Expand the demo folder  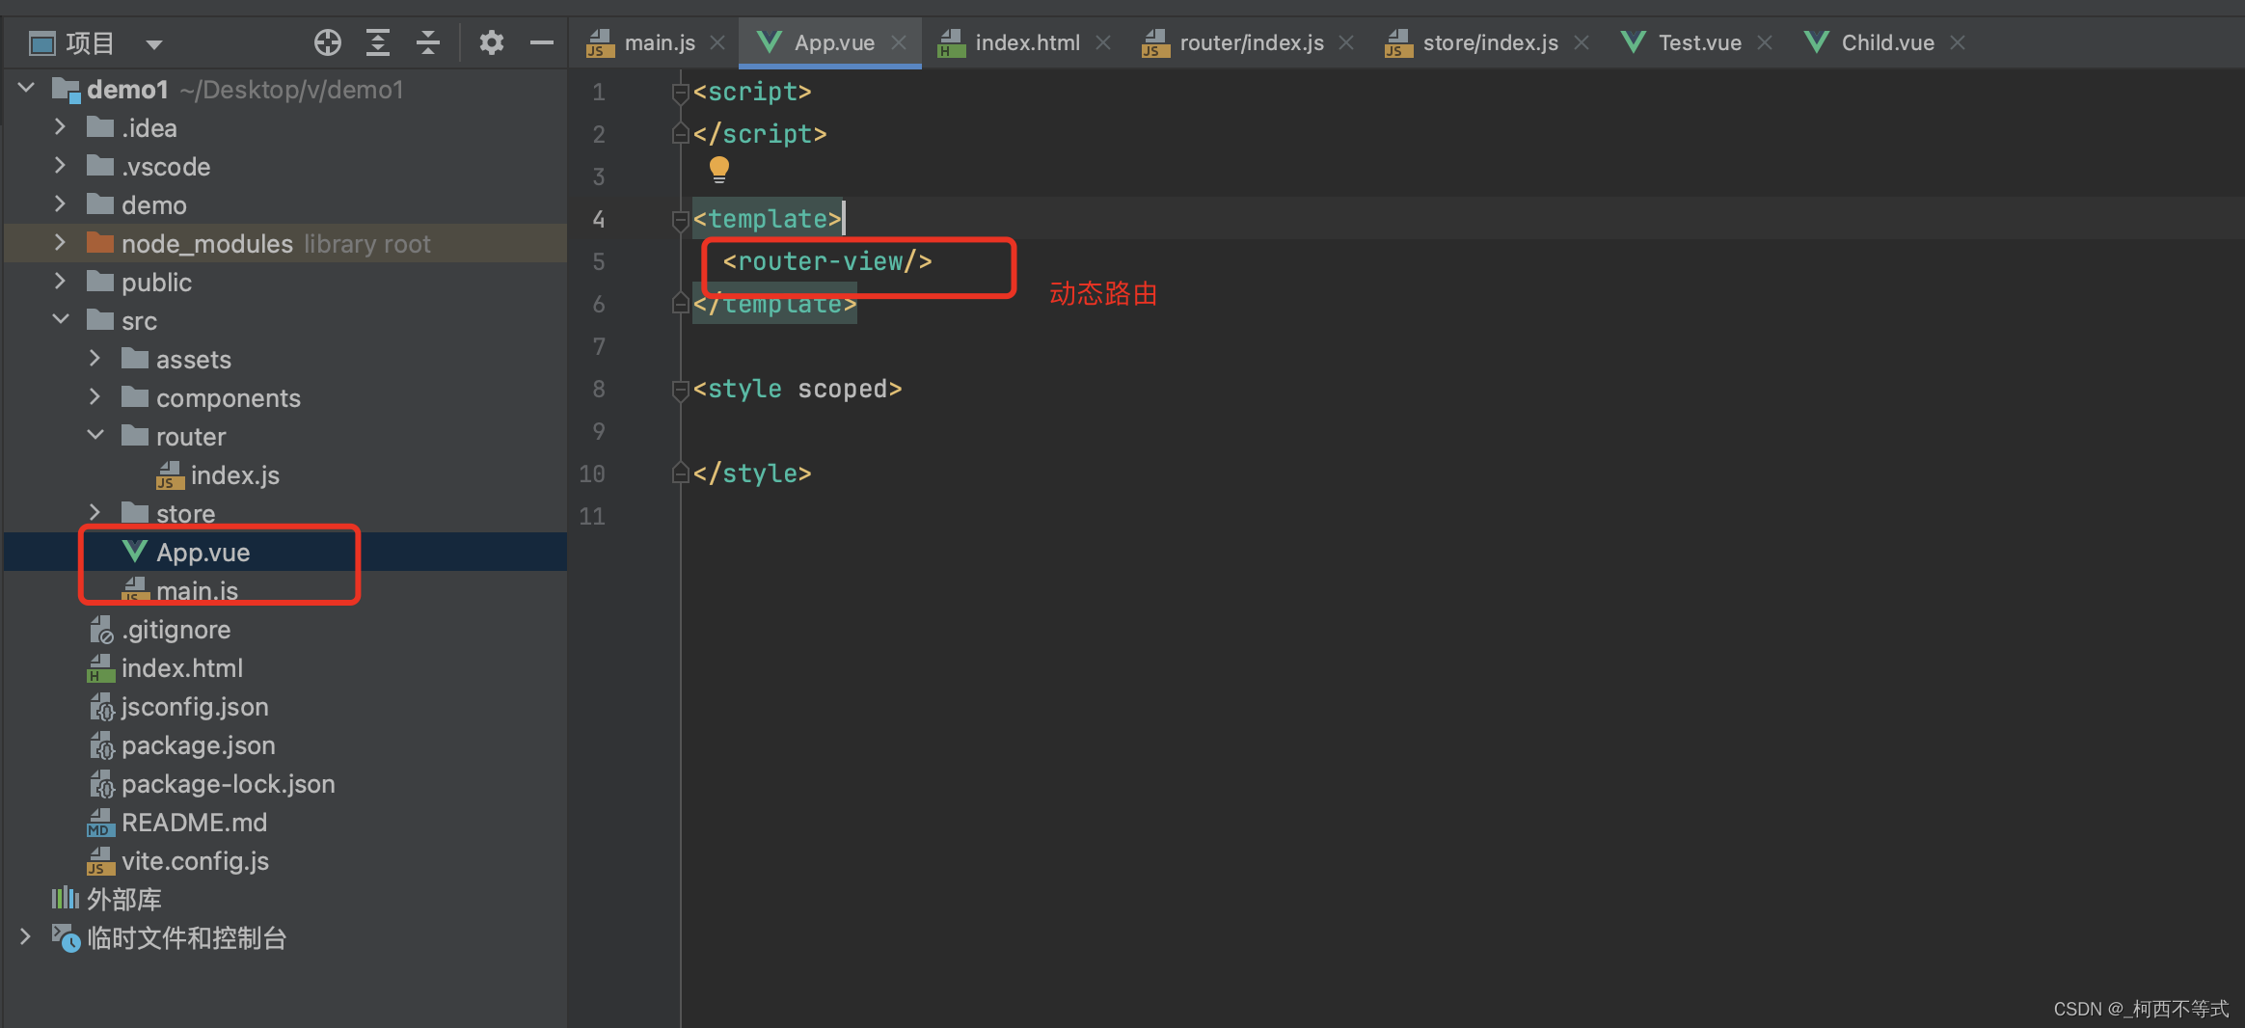tap(60, 204)
